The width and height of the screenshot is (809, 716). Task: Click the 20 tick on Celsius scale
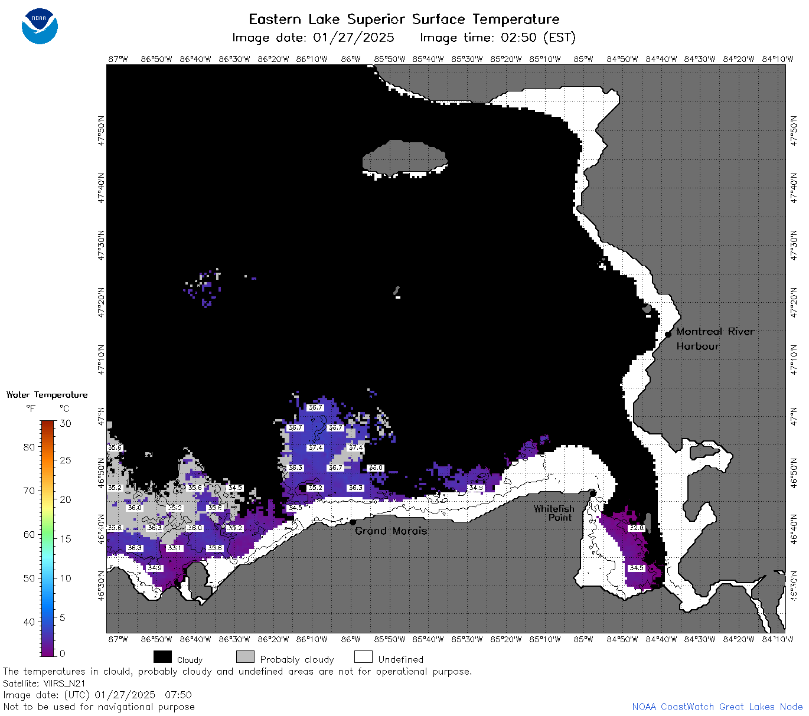[x=66, y=499]
